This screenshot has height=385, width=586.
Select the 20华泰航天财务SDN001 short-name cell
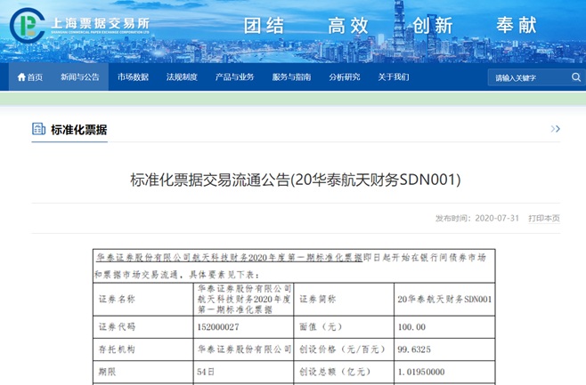[x=444, y=299]
